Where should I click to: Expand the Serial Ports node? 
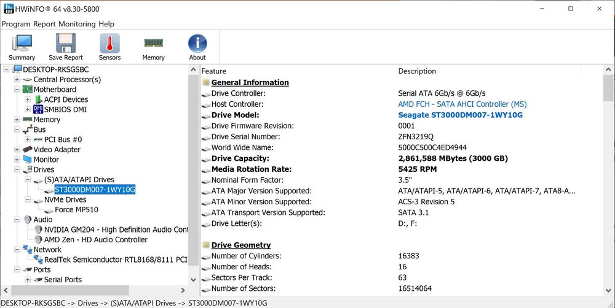pos(28,280)
